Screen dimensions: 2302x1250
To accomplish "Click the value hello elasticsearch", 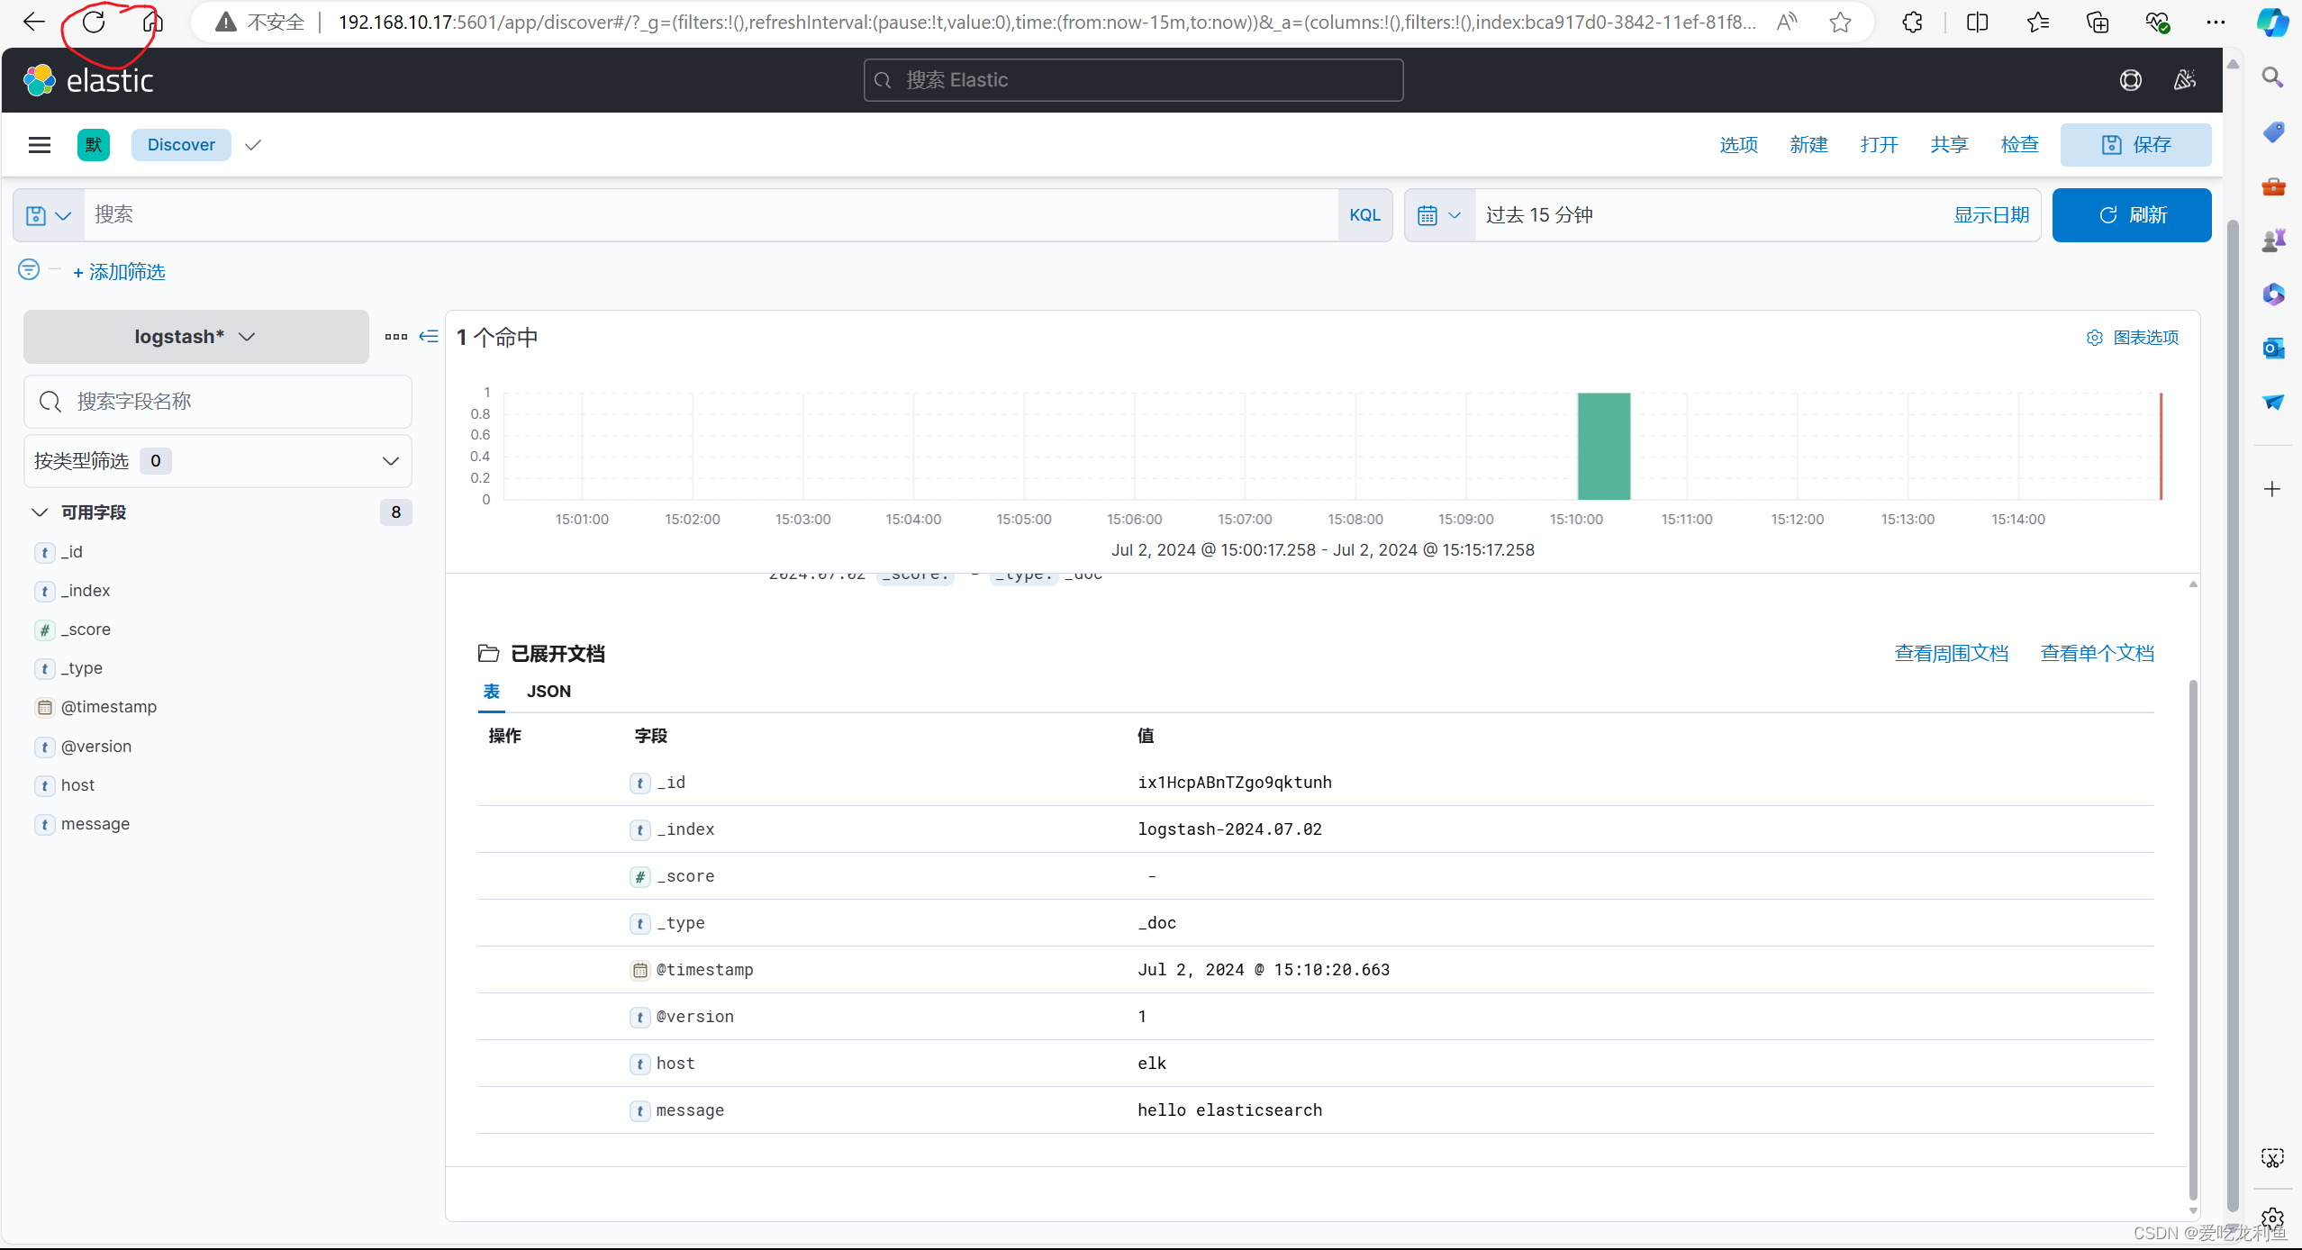I will pyautogui.click(x=1229, y=1110).
